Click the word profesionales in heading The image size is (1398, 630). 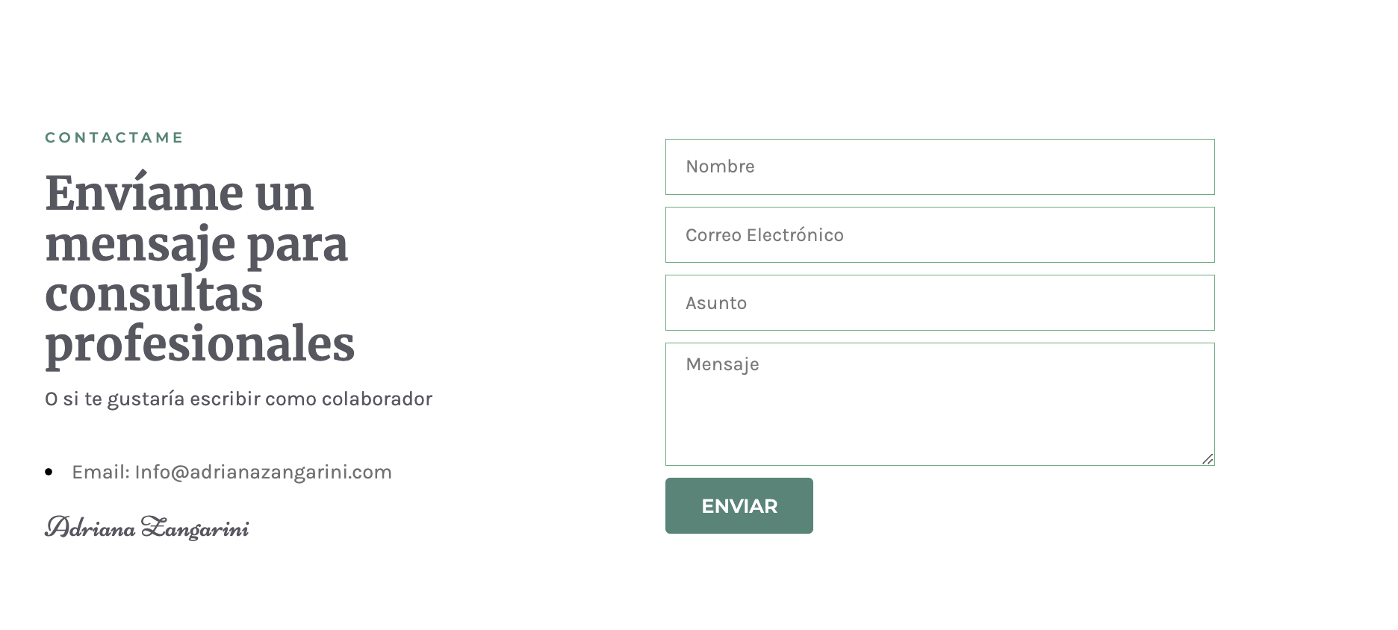coord(200,345)
